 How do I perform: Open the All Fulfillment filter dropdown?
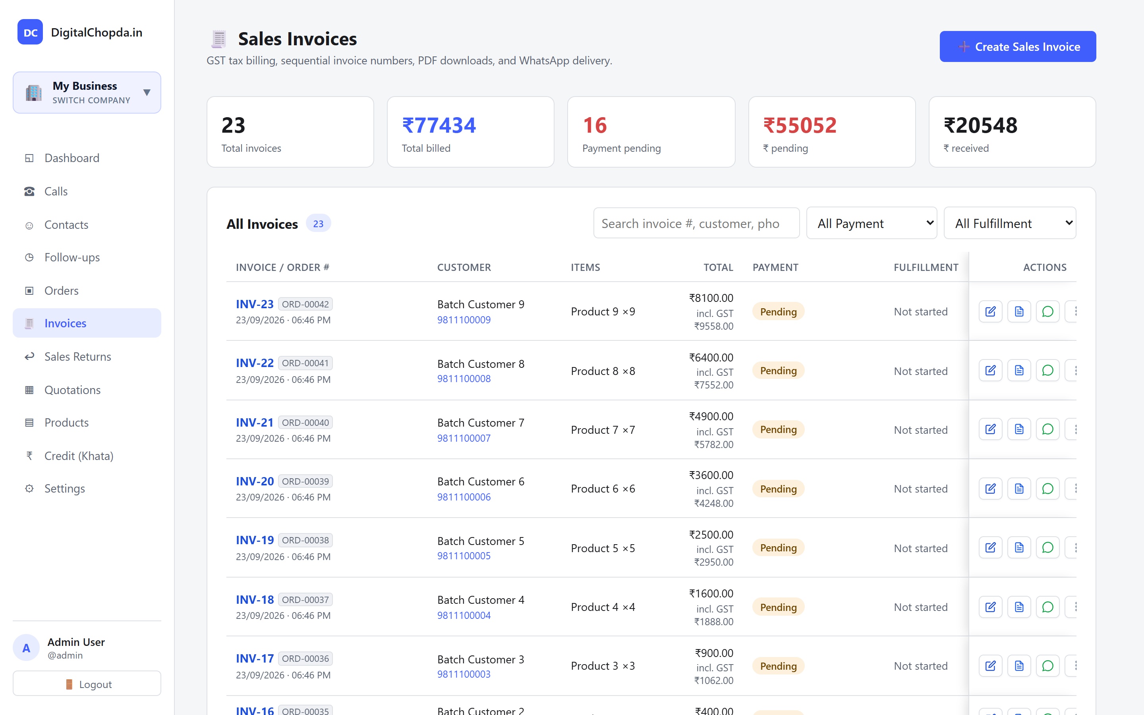click(x=1010, y=223)
